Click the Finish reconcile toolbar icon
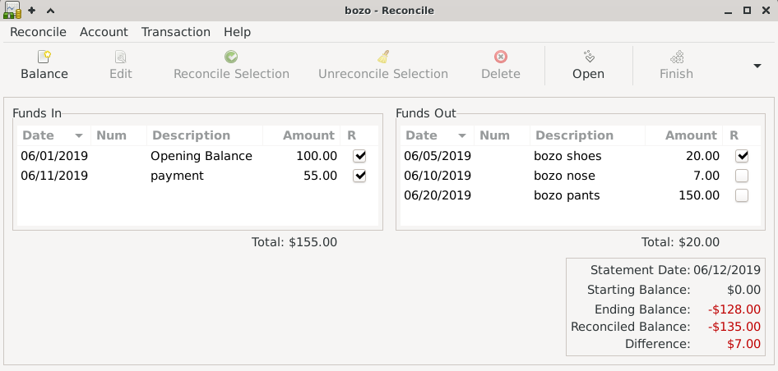Screen dimensions: 778x371 [676, 57]
